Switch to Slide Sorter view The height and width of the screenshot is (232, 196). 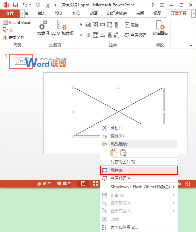pos(95,184)
